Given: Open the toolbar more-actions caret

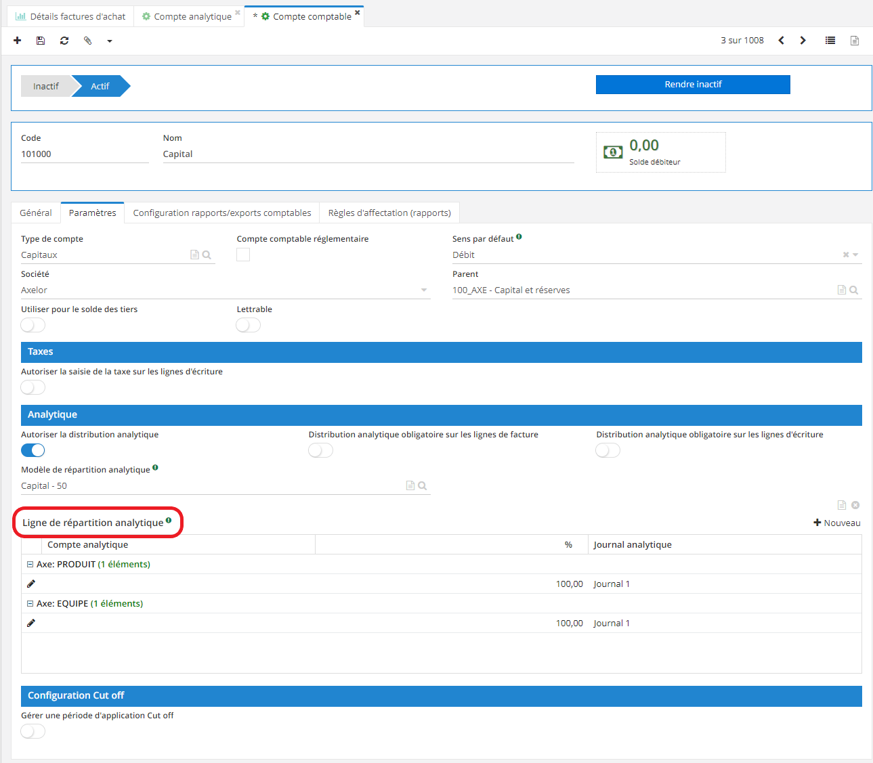Looking at the screenshot, I should (x=110, y=41).
